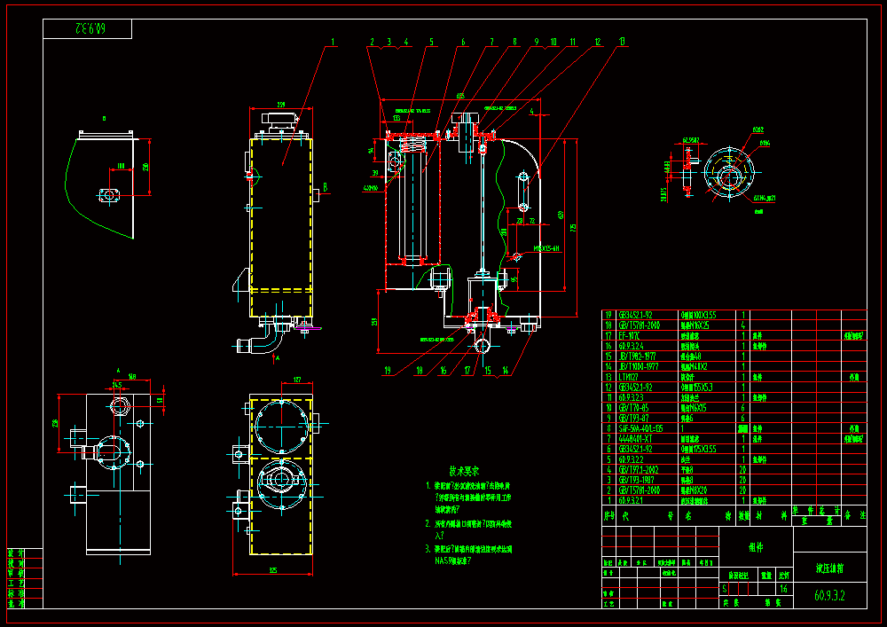Click the '液压油箱' title in title block
Screen dimensions: 887x627
pyautogui.click(x=829, y=568)
